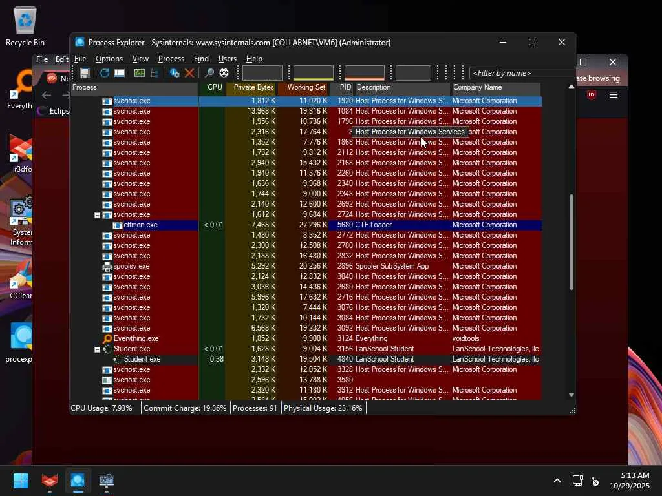Image resolution: width=662 pixels, height=496 pixels.
Task: Select the svchost.exe row with PID 1084
Action: [306, 111]
